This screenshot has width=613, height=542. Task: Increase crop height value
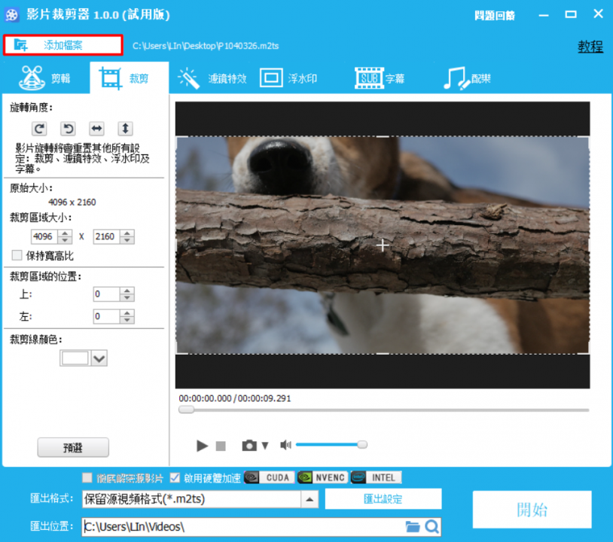coord(127,233)
